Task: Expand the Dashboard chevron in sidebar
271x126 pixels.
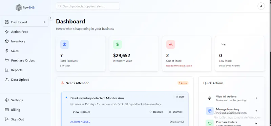Action: pyautogui.click(x=44, y=22)
